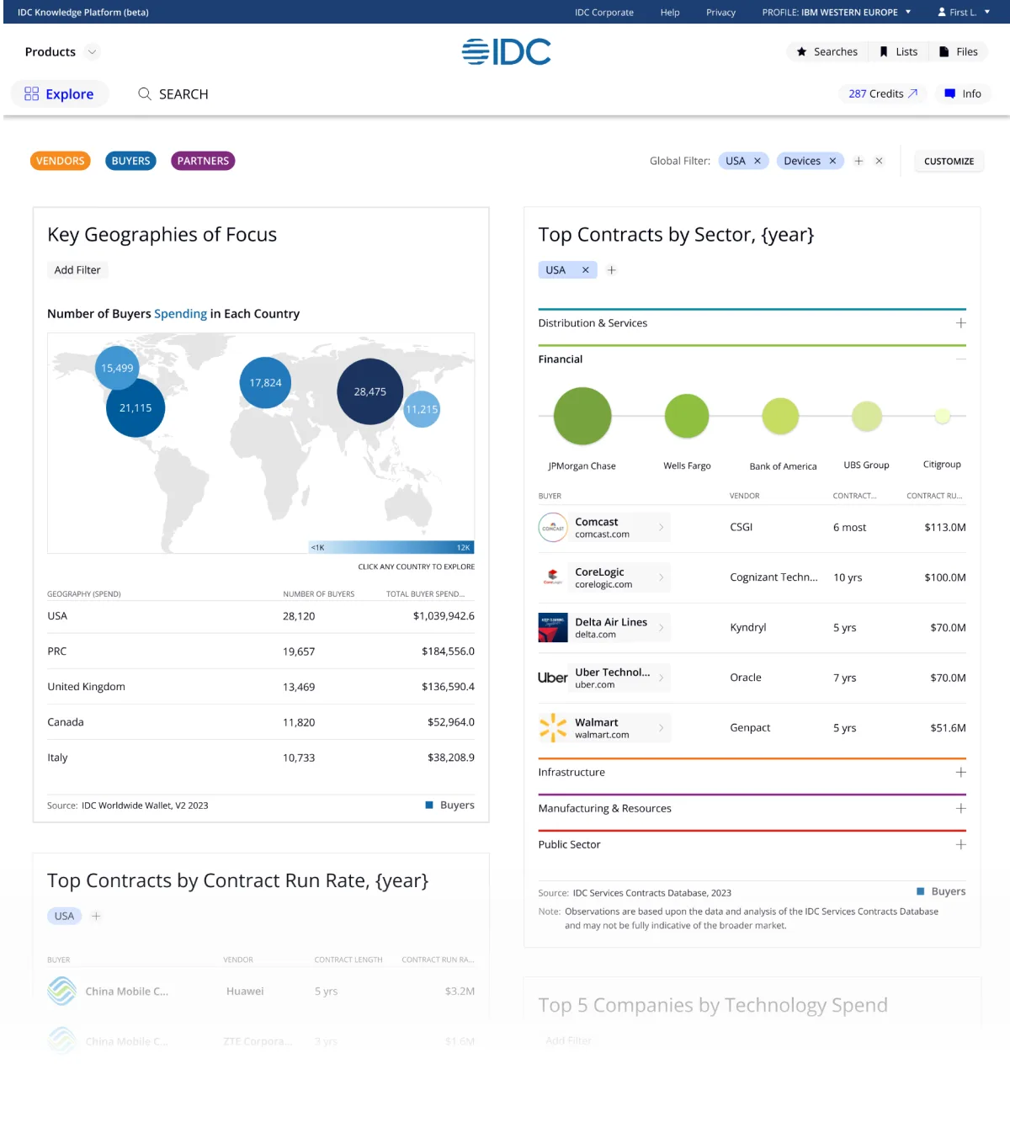Open Files
The height and width of the screenshot is (1138, 1010).
(959, 51)
